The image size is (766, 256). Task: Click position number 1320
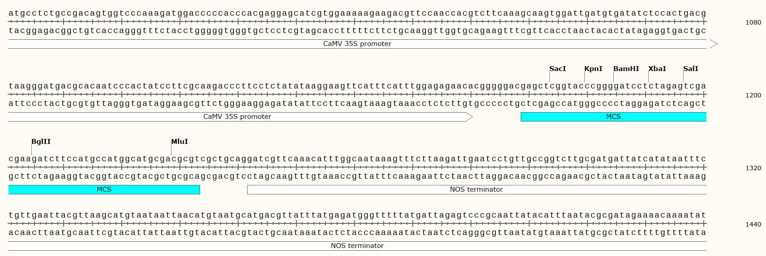[x=753, y=168]
